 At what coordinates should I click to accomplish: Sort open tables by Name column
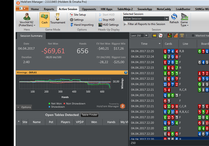(x=37, y=122)
